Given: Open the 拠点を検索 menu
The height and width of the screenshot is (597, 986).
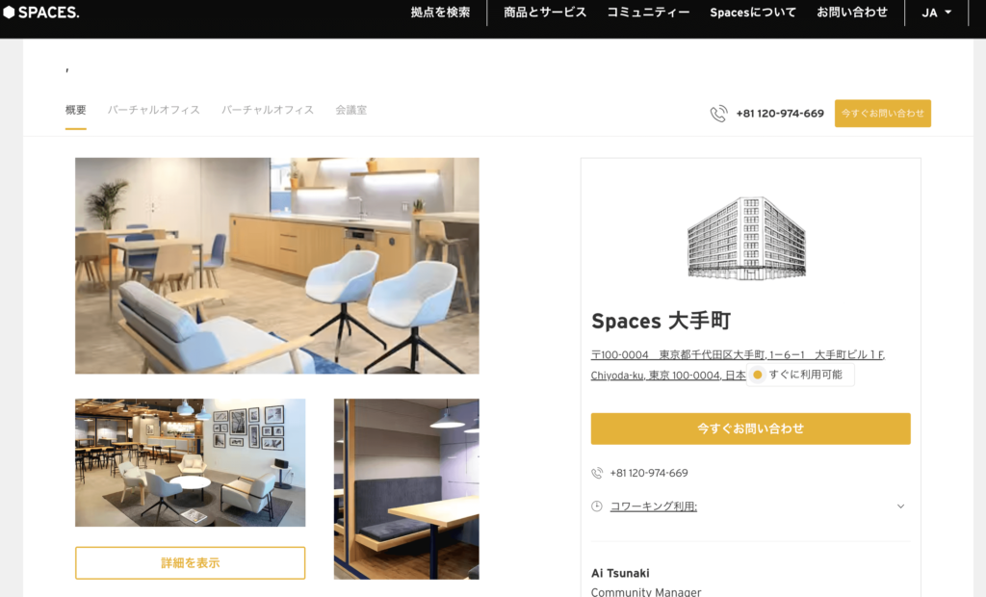Looking at the screenshot, I should click(x=440, y=13).
